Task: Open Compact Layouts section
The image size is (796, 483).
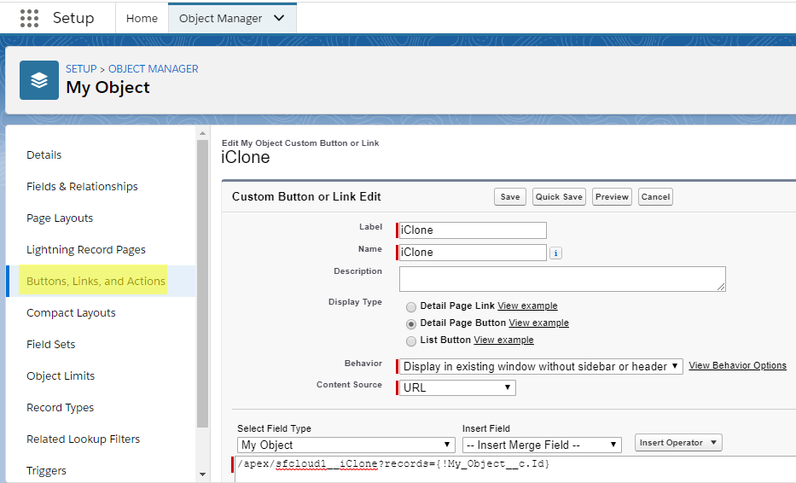Action: [x=71, y=313]
